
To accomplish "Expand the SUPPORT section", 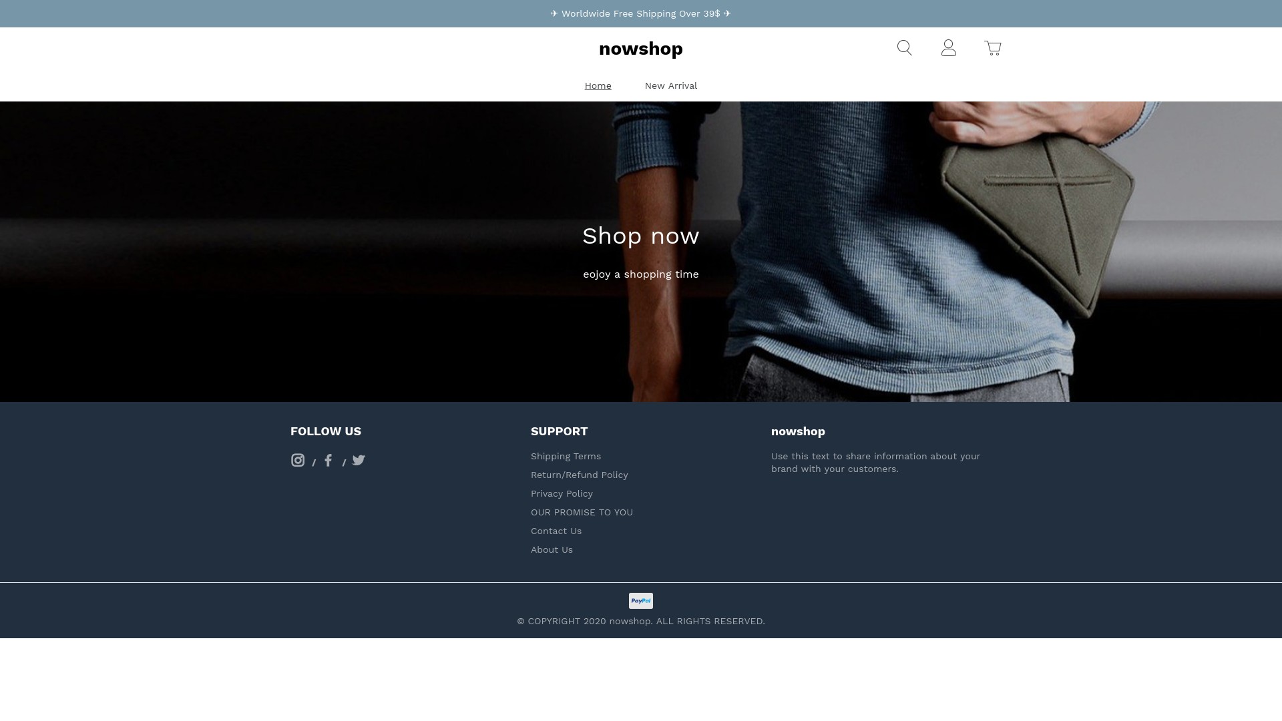I will coord(559,431).
